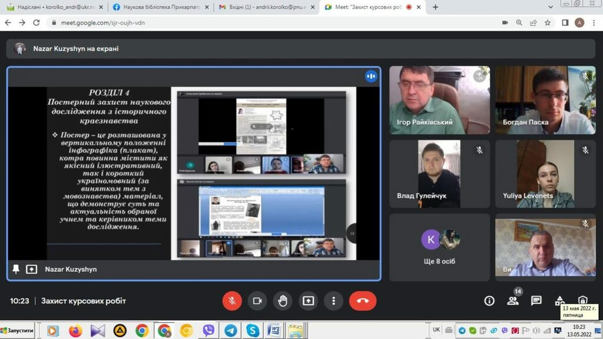
Task: Show the participants list with 14 people
Action: 512,301
